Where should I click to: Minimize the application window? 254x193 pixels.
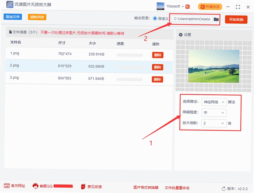coord(228,7)
